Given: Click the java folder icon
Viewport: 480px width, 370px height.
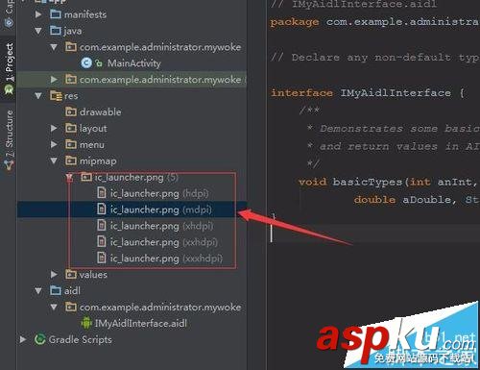Looking at the screenshot, I should click(x=56, y=31).
